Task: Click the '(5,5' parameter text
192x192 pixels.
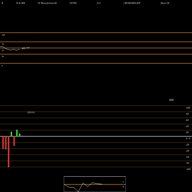Action: (99, 3)
